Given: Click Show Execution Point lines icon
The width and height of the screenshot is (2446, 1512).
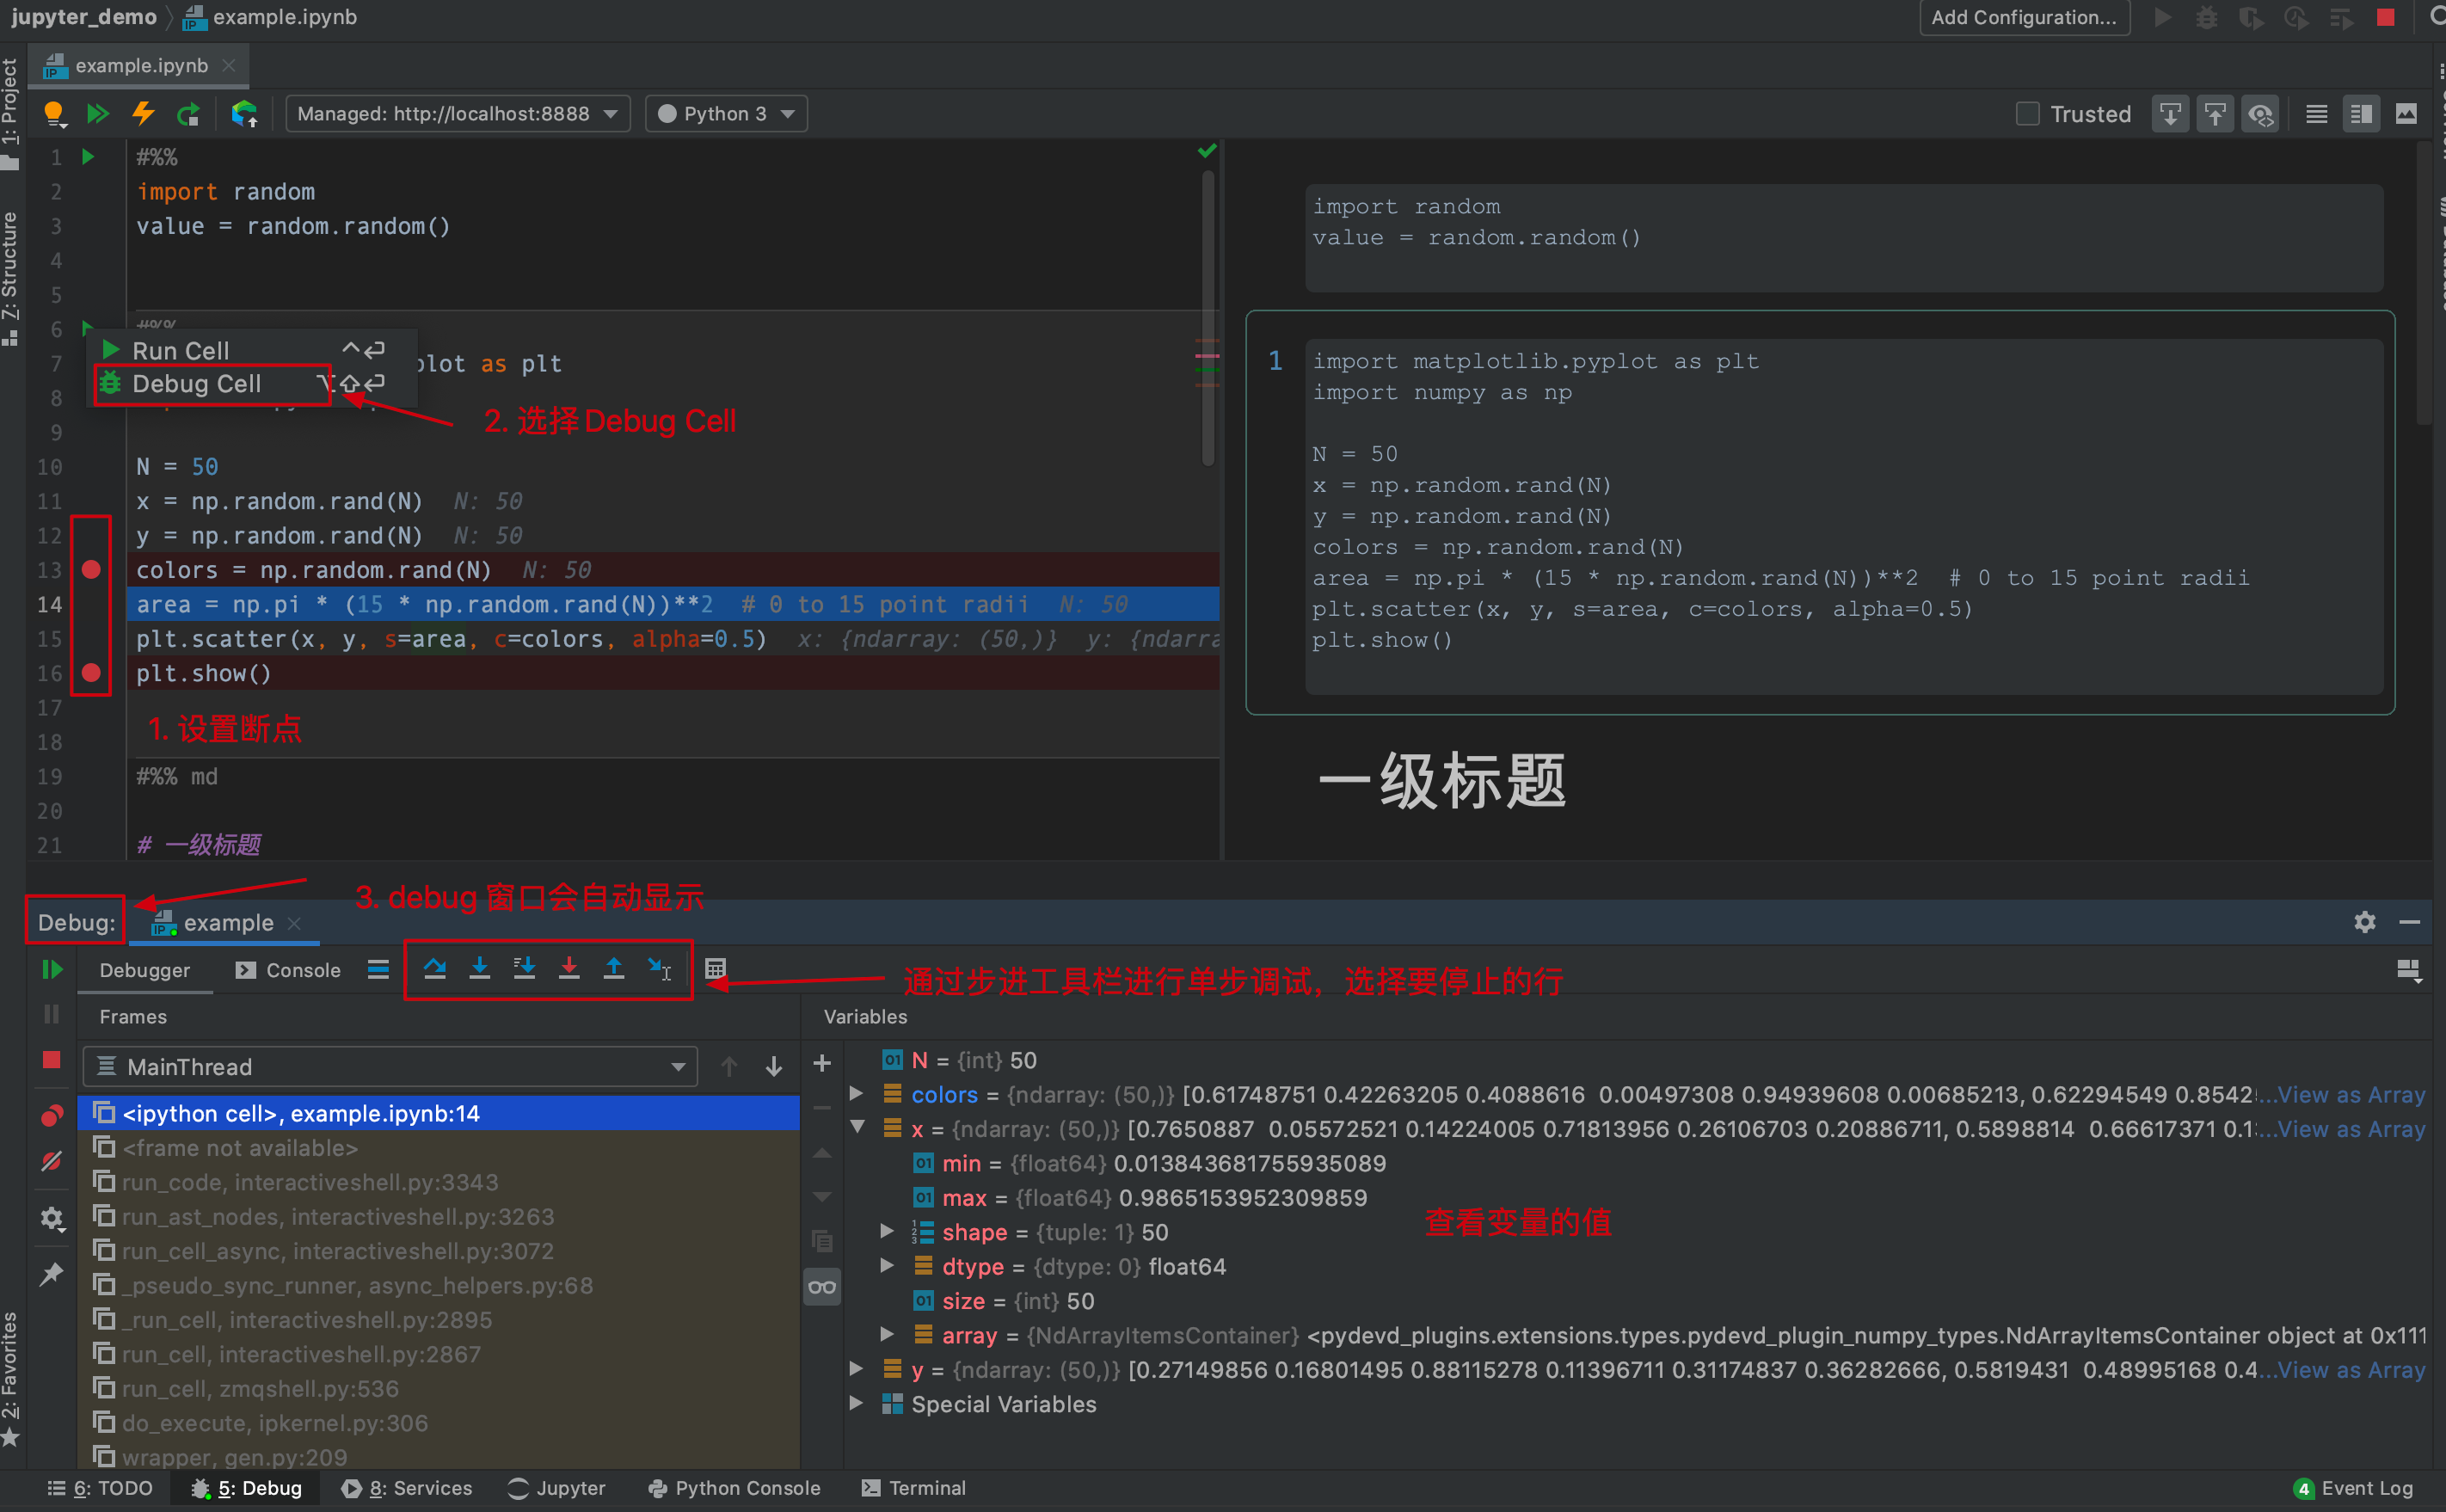Looking at the screenshot, I should [x=378, y=969].
